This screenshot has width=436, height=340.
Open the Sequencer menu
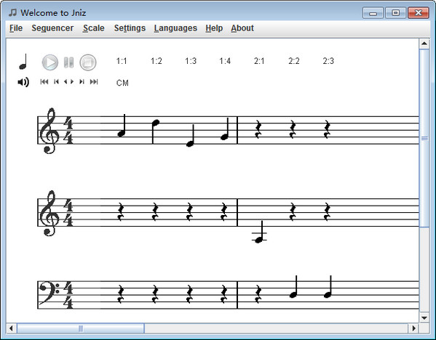coord(52,28)
